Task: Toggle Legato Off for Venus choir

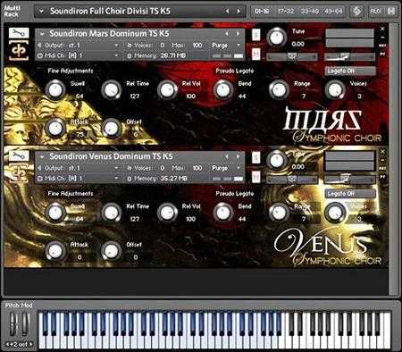Action: coord(350,194)
